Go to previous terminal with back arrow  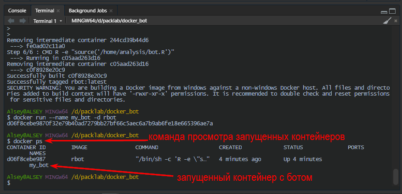[x=11, y=21]
